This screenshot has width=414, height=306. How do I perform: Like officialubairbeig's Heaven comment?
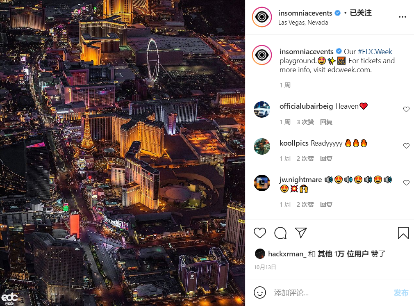point(406,109)
